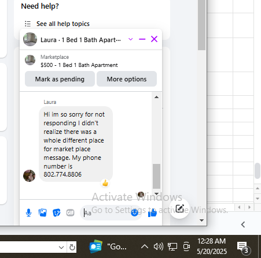Click the spreadsheet horizontal scroll right arrow
The height and width of the screenshot is (258, 261).
pos(249,207)
